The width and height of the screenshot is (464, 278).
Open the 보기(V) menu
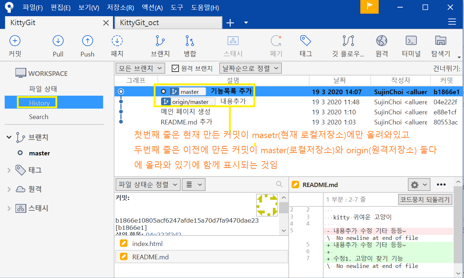(89, 8)
